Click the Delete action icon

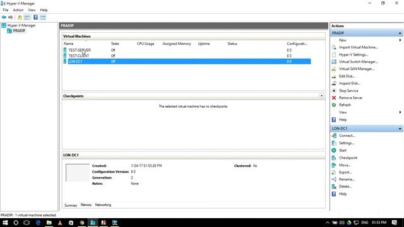334,187
